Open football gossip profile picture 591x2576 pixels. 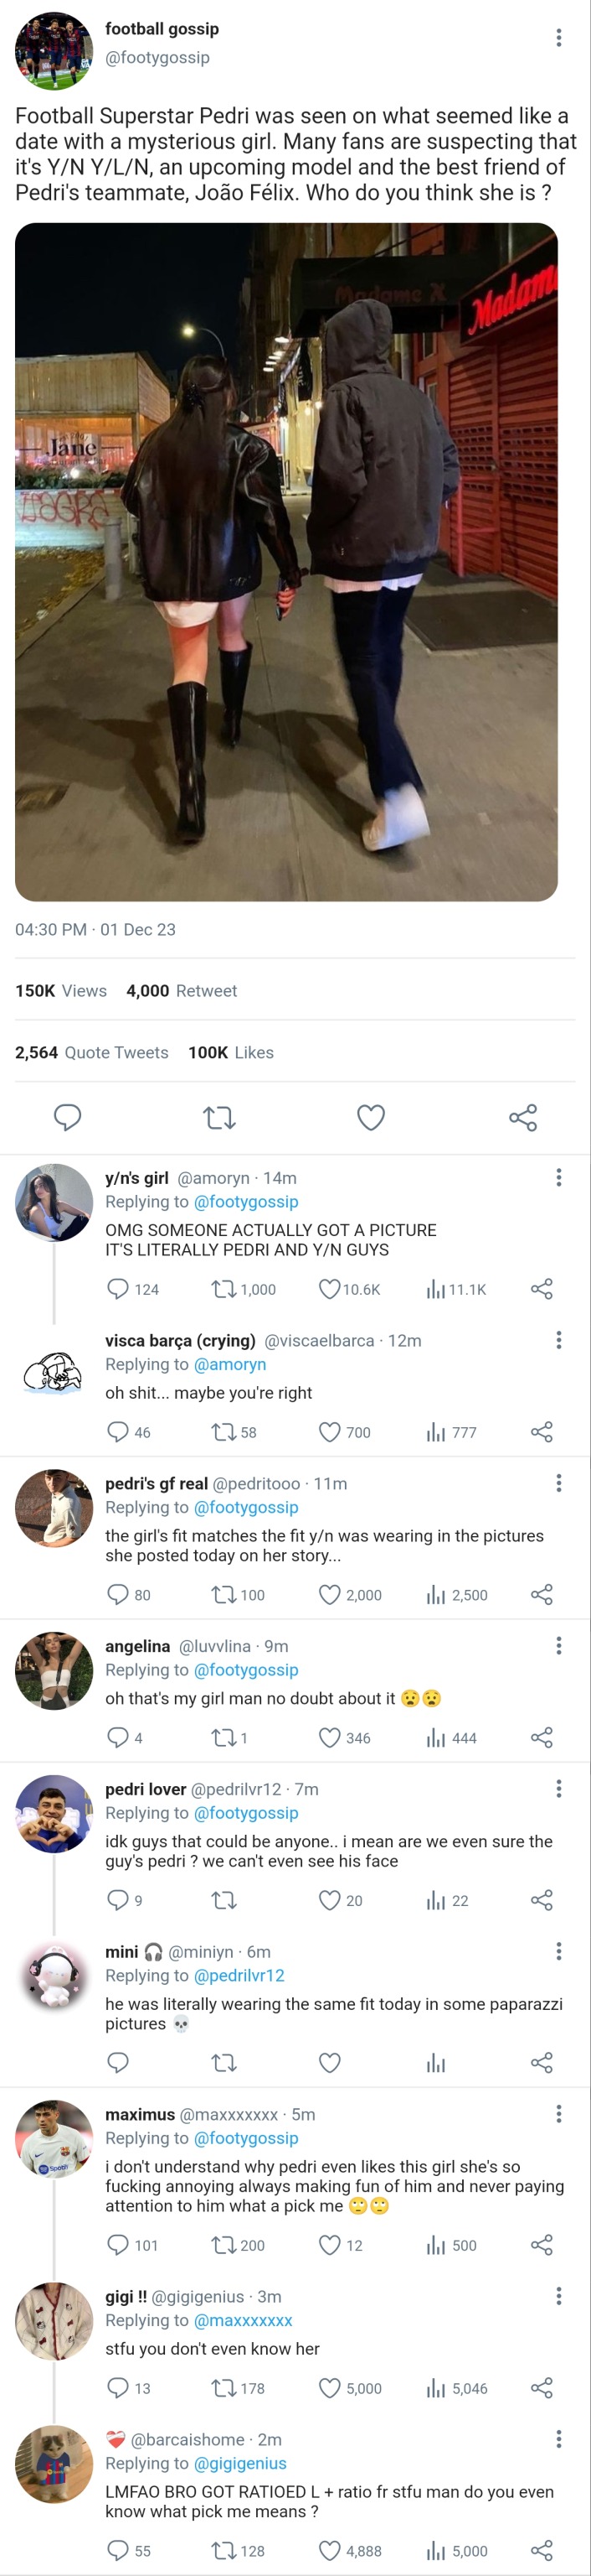[54, 51]
